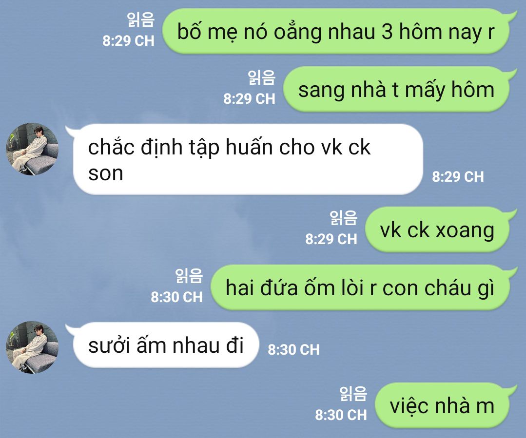Click 8:29 CH timestamp of first green message

129,41
